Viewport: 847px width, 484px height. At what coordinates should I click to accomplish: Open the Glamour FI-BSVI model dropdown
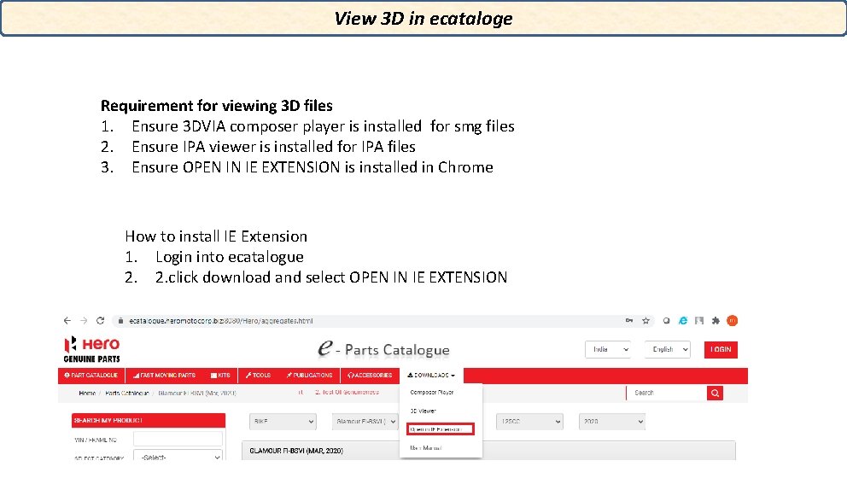tap(365, 422)
